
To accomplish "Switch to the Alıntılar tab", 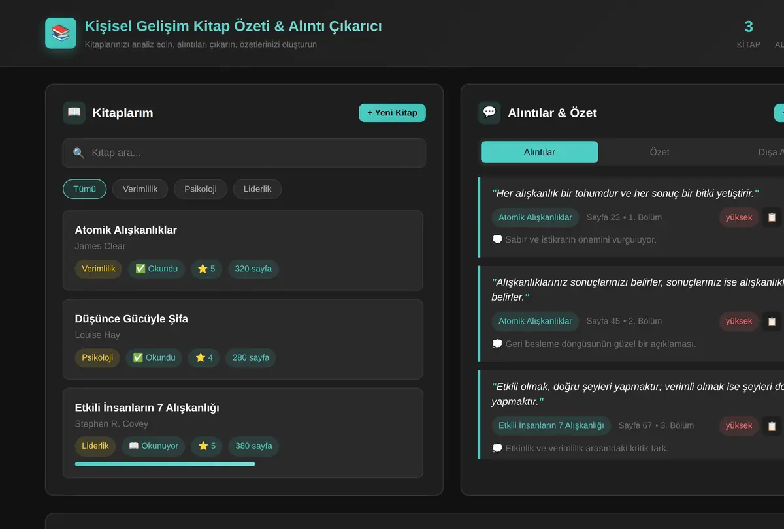I will tap(540, 152).
